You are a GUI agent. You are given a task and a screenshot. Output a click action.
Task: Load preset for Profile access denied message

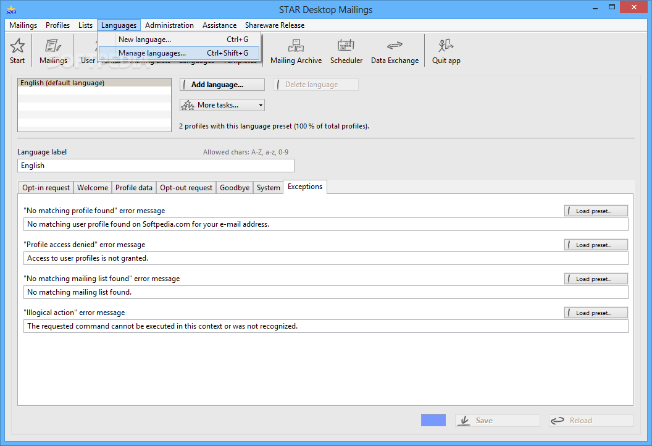(x=596, y=245)
